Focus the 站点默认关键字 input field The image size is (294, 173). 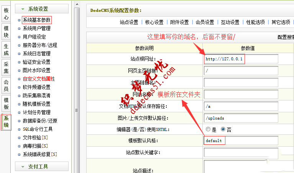click(x=241, y=153)
